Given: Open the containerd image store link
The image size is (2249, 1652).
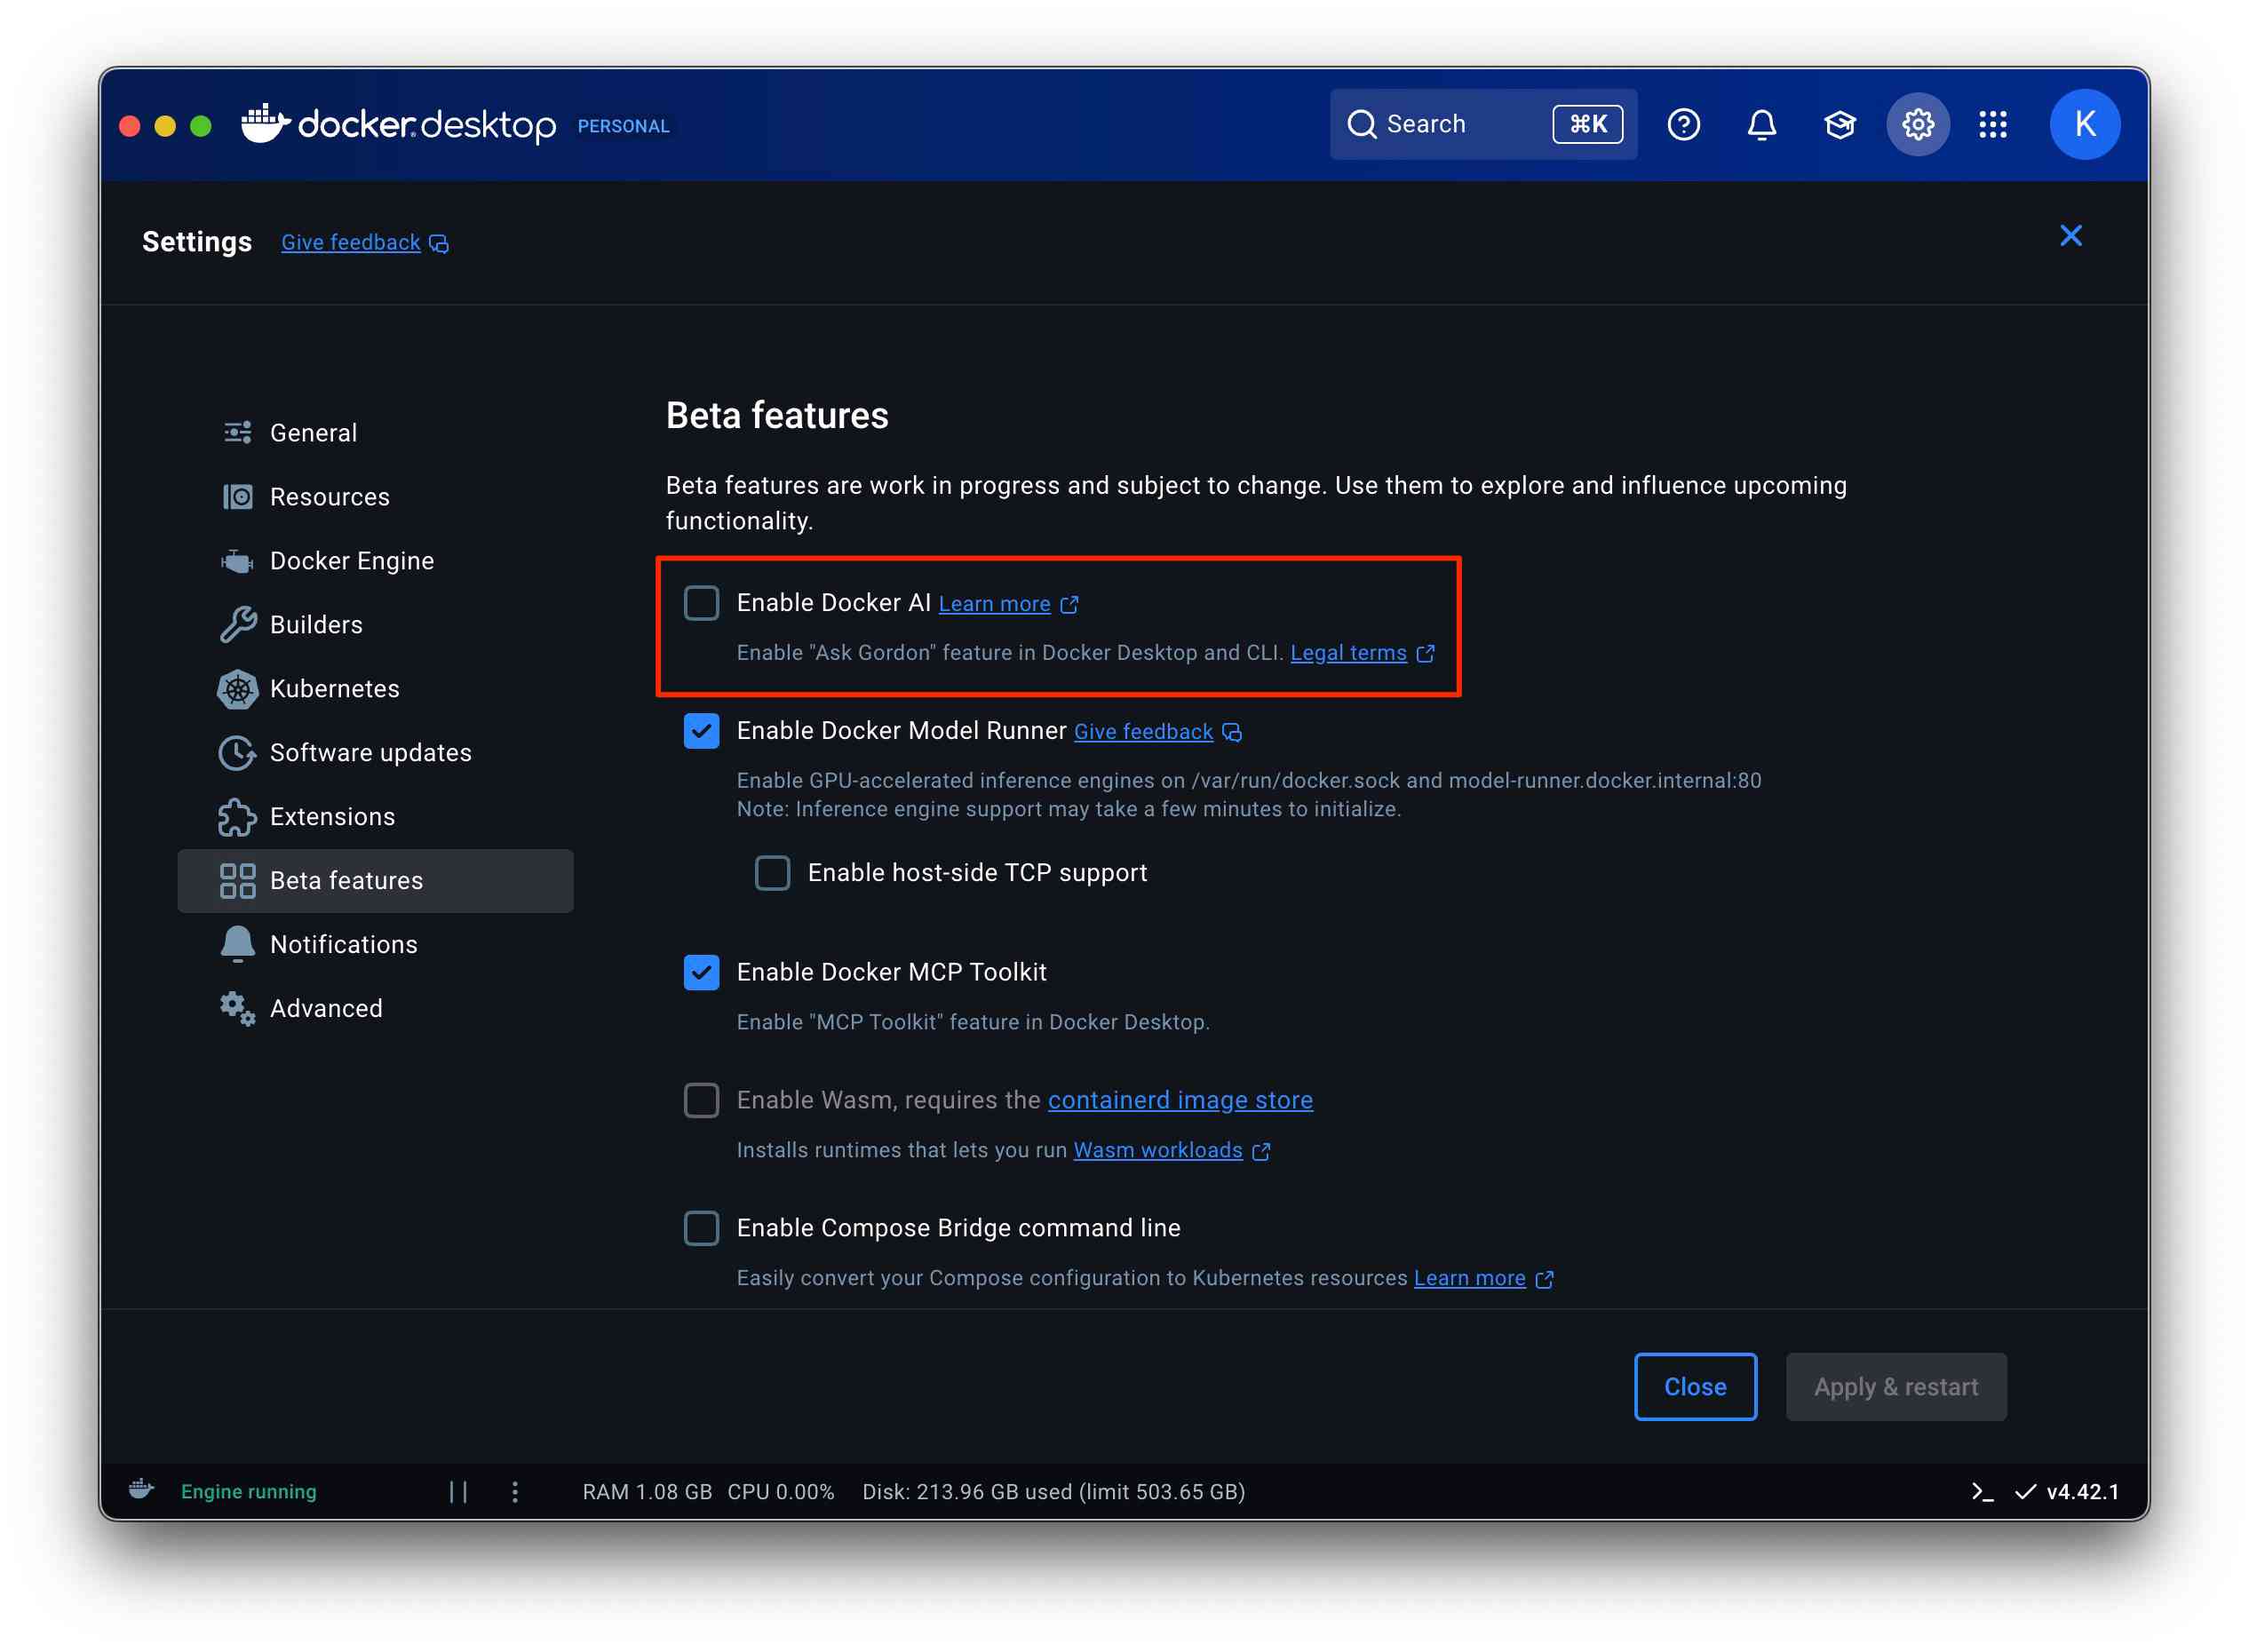Looking at the screenshot, I should [x=1179, y=1100].
